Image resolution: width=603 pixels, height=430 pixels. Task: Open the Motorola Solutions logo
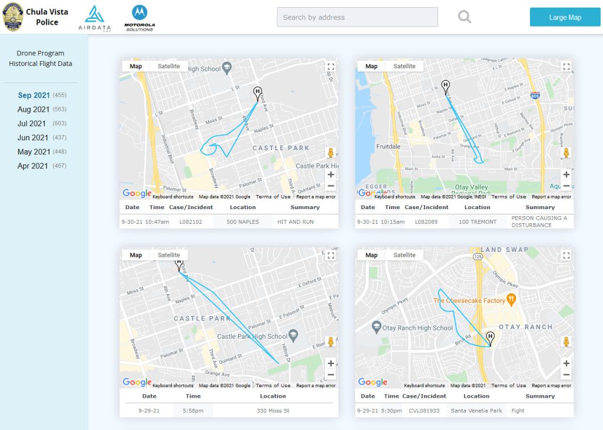click(x=140, y=18)
